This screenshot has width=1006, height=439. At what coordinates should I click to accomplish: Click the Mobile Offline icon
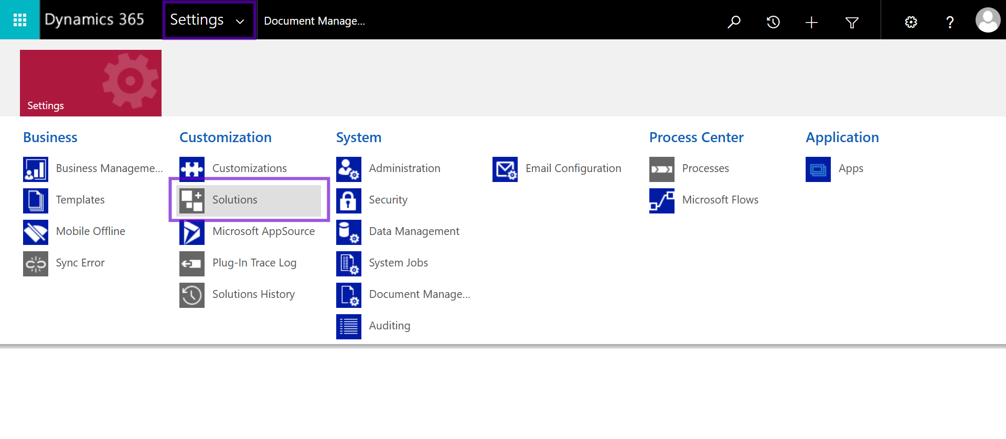pos(36,232)
